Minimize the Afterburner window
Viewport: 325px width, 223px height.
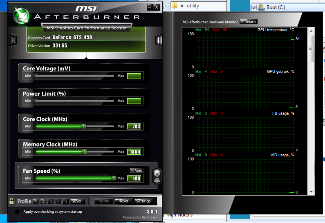point(150,7)
